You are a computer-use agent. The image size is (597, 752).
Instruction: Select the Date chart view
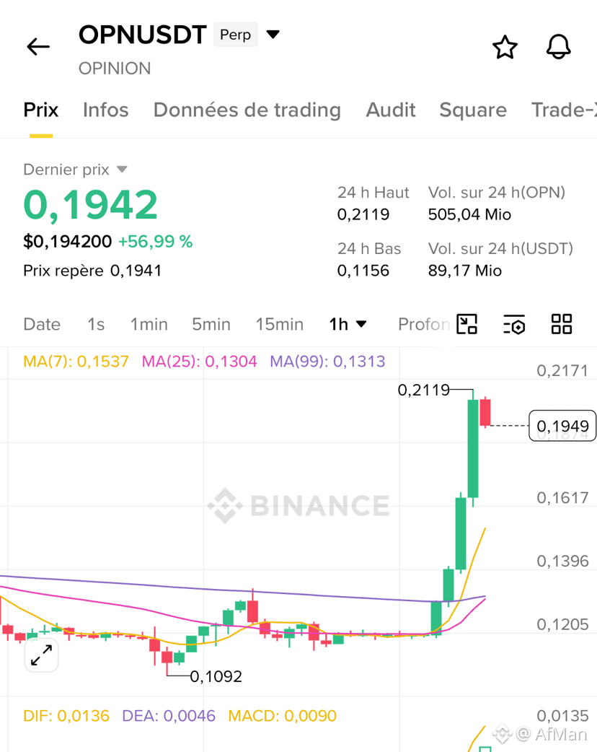[42, 324]
